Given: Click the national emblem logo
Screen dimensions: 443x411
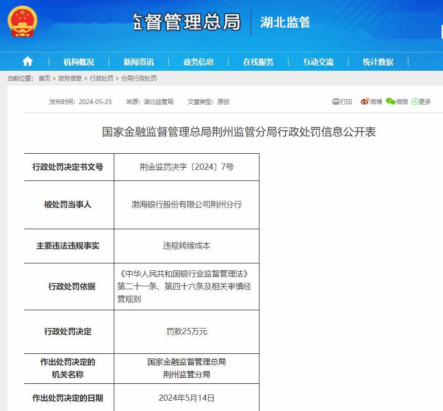Looking at the screenshot, I should [x=22, y=22].
